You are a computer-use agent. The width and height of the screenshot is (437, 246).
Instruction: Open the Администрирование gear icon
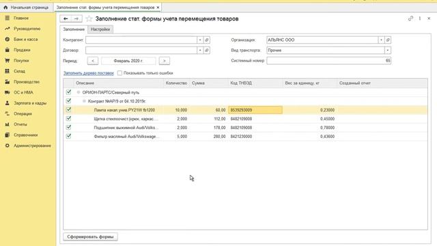[8, 146]
